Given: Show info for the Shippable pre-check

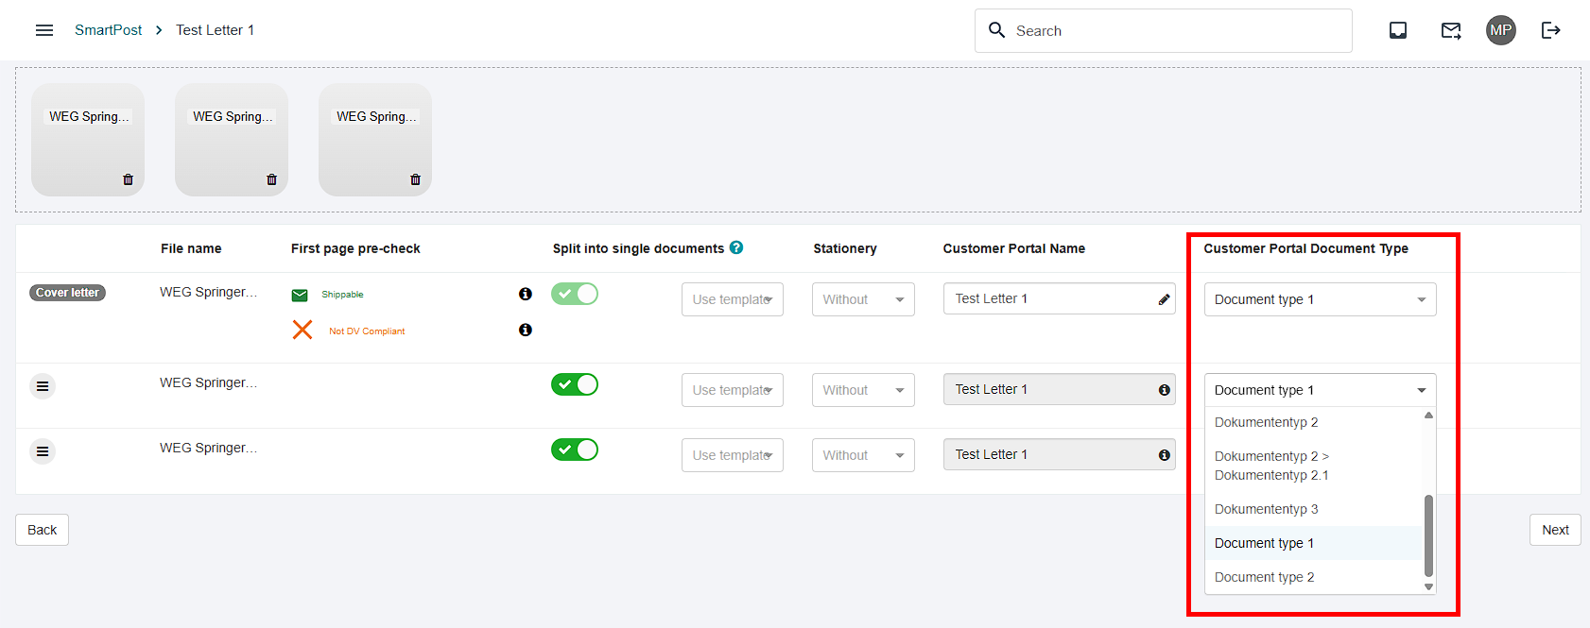Looking at the screenshot, I should pos(526,294).
